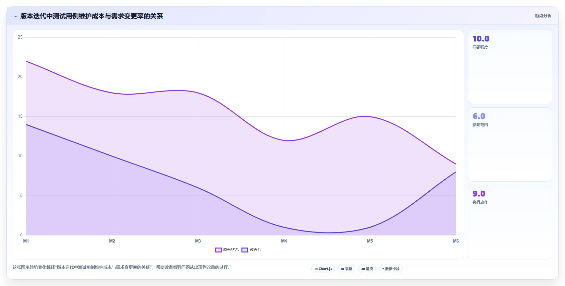Select the 10.0 问题强度 card
This screenshot has width=565, height=286.
pos(510,67)
